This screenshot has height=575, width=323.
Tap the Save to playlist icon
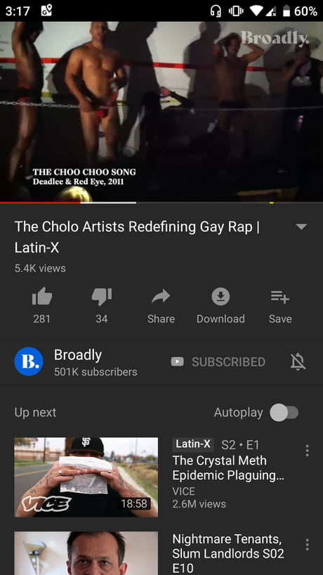(x=280, y=297)
